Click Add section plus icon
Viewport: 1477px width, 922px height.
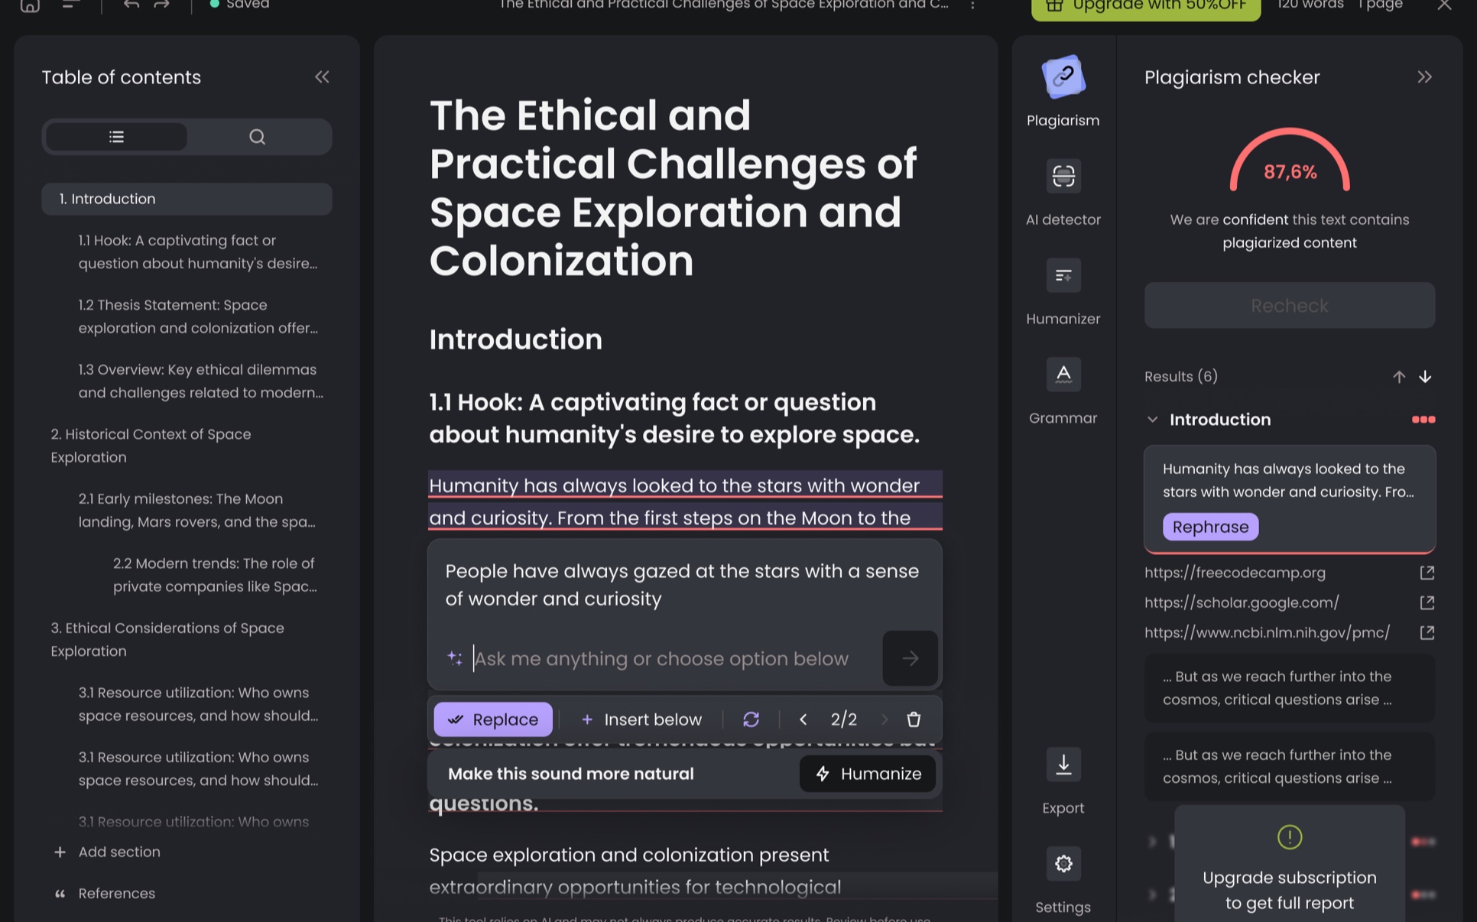[60, 852]
